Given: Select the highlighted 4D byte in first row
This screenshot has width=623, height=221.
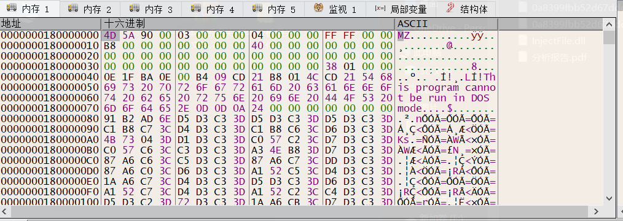Looking at the screenshot, I should (x=109, y=36).
